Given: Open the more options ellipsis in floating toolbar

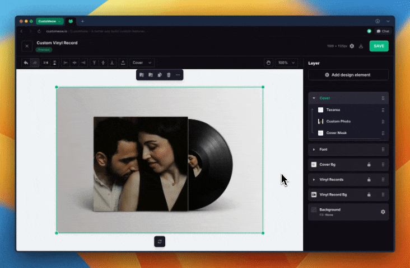Looking at the screenshot, I should 178,75.
